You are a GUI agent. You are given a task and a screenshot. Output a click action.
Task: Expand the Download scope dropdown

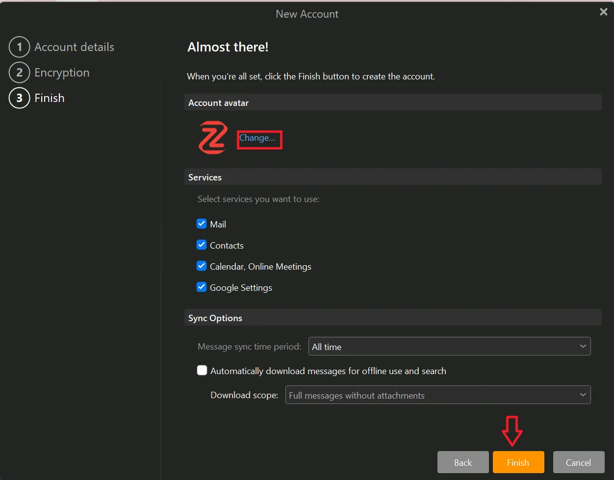pyautogui.click(x=437, y=395)
